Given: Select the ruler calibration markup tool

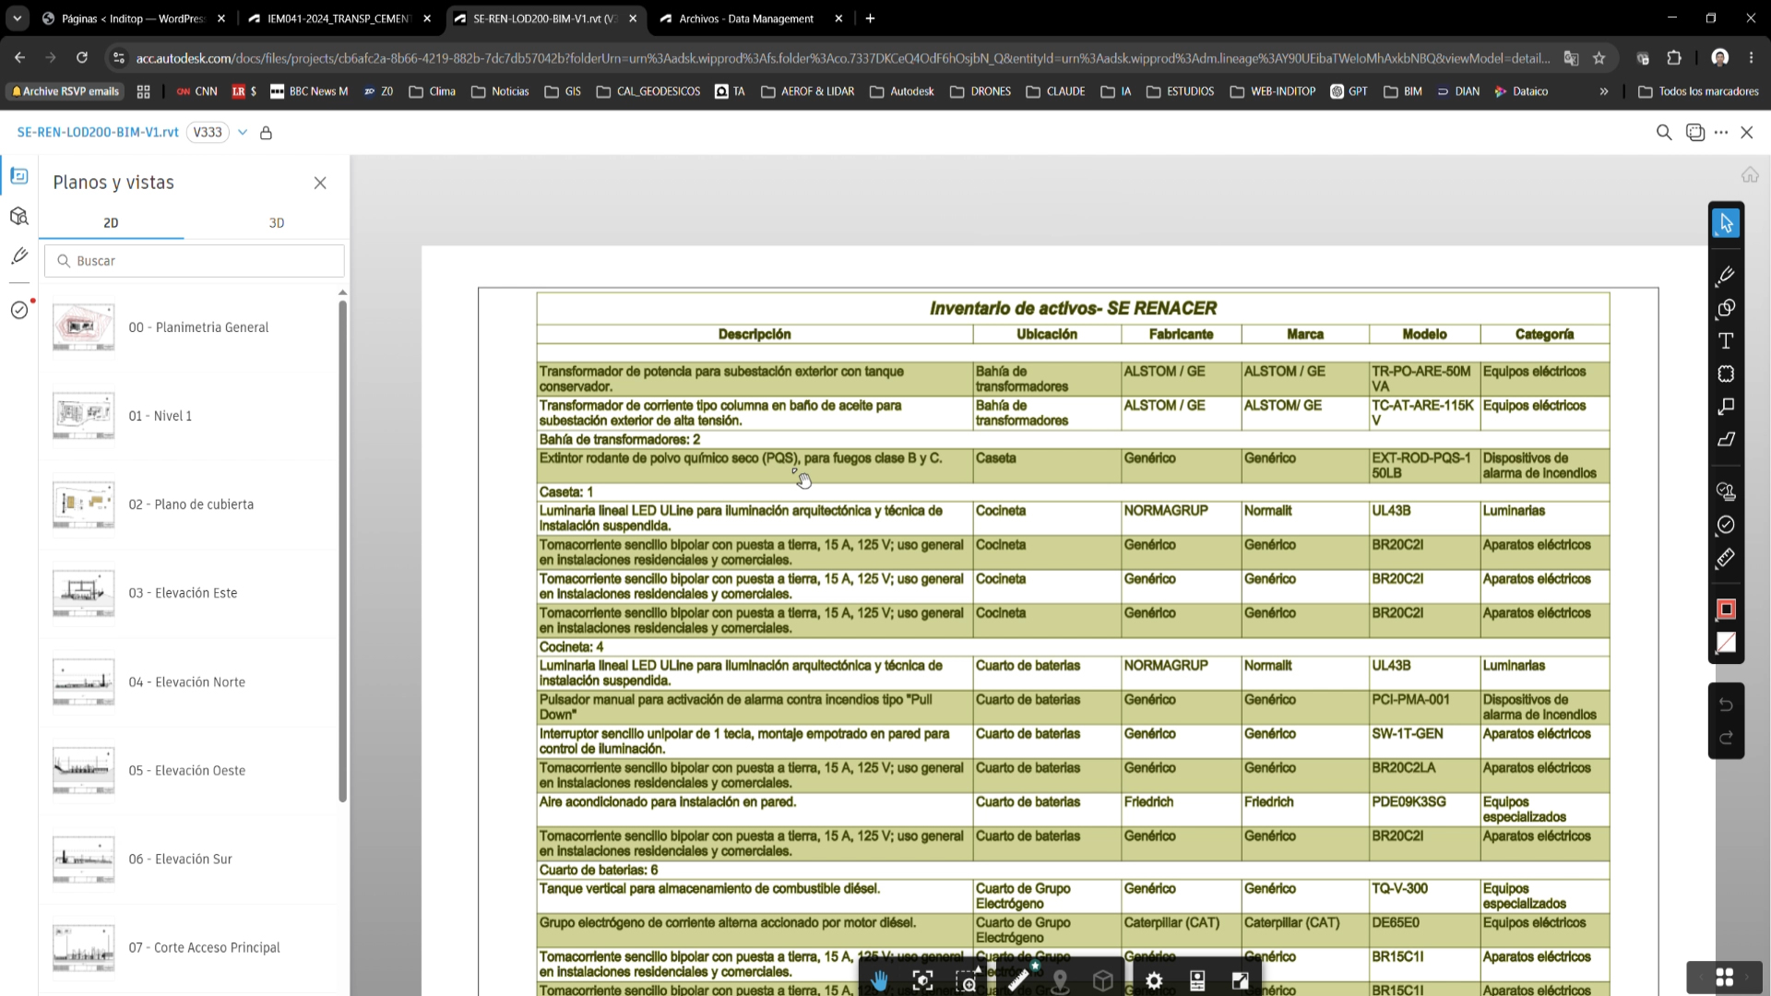Looking at the screenshot, I should click(x=1726, y=558).
